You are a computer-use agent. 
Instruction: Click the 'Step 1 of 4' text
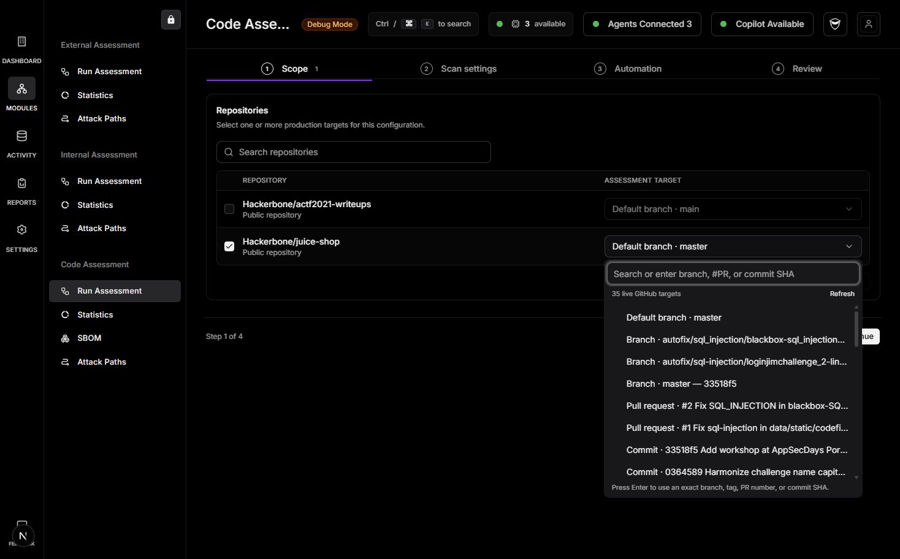(x=224, y=337)
